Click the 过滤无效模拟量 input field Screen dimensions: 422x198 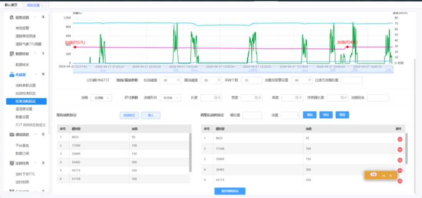[x=352, y=80]
